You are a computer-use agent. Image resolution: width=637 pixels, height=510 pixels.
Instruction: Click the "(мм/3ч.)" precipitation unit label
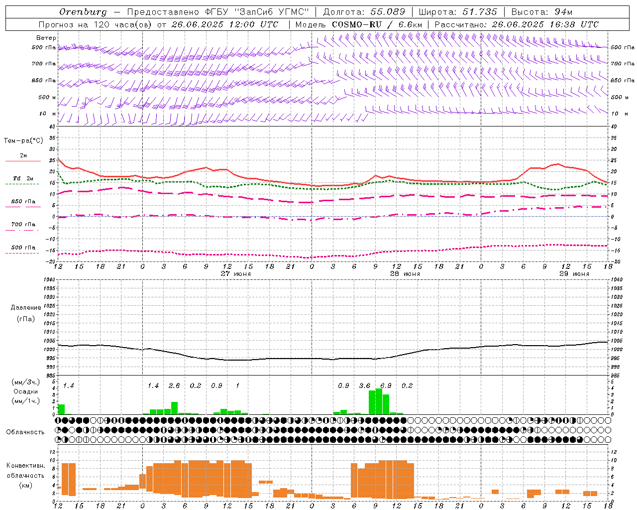pos(26,382)
